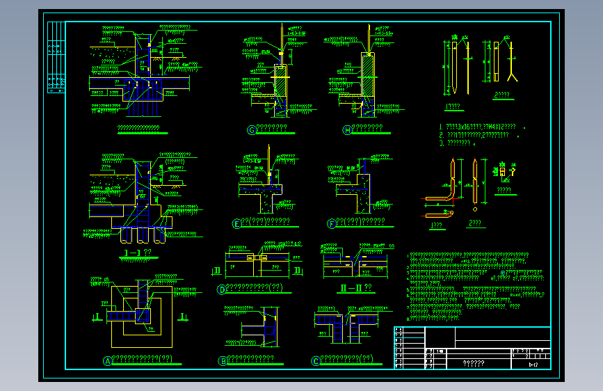Select the I—I section title text
The image size is (603, 391).
tap(138, 253)
